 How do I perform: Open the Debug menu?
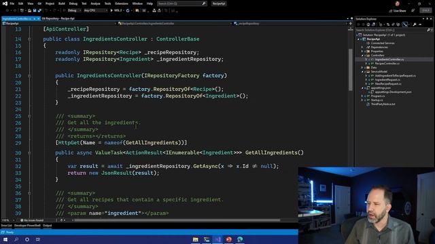[73, 3]
